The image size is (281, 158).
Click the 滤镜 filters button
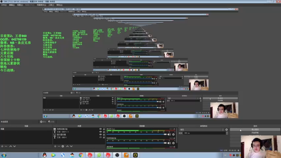point(51,121)
